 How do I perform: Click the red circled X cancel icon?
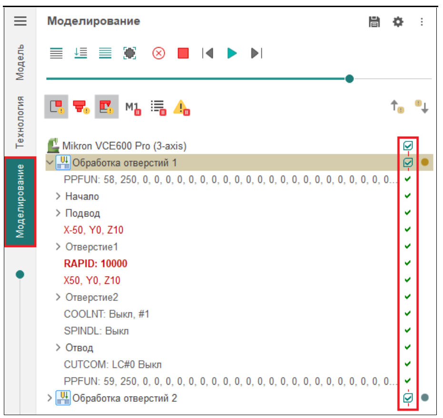click(x=158, y=53)
